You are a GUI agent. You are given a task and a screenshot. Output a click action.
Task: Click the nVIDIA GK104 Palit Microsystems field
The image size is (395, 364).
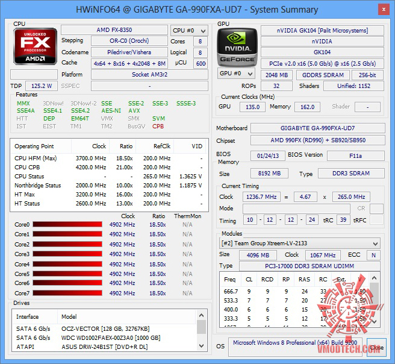pyautogui.click(x=322, y=31)
